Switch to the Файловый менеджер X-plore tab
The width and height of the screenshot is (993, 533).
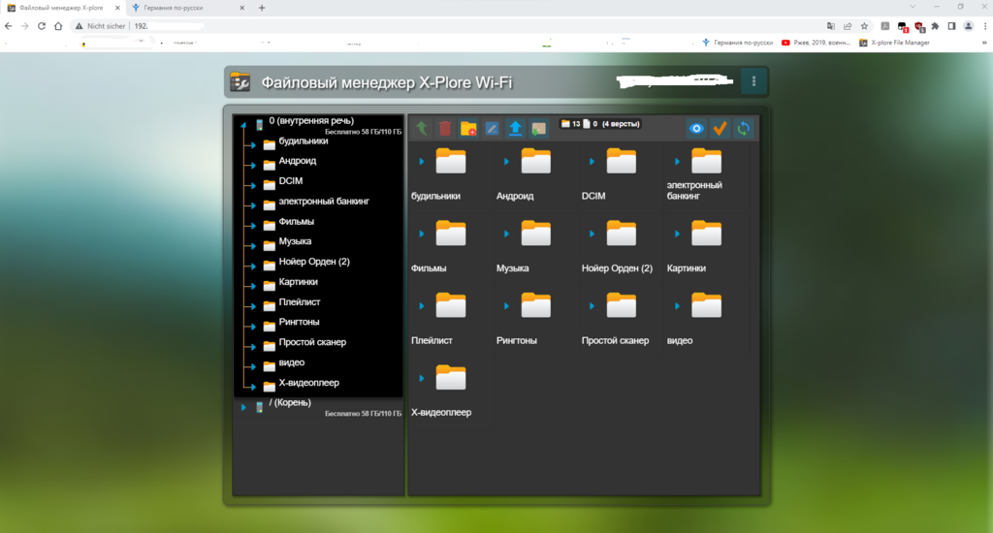(63, 8)
